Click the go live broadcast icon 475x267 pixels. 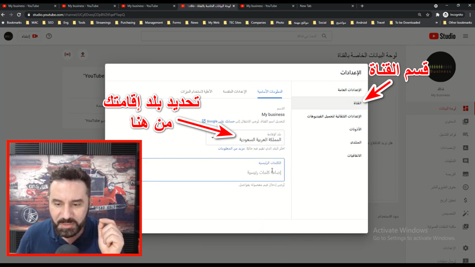67,55
